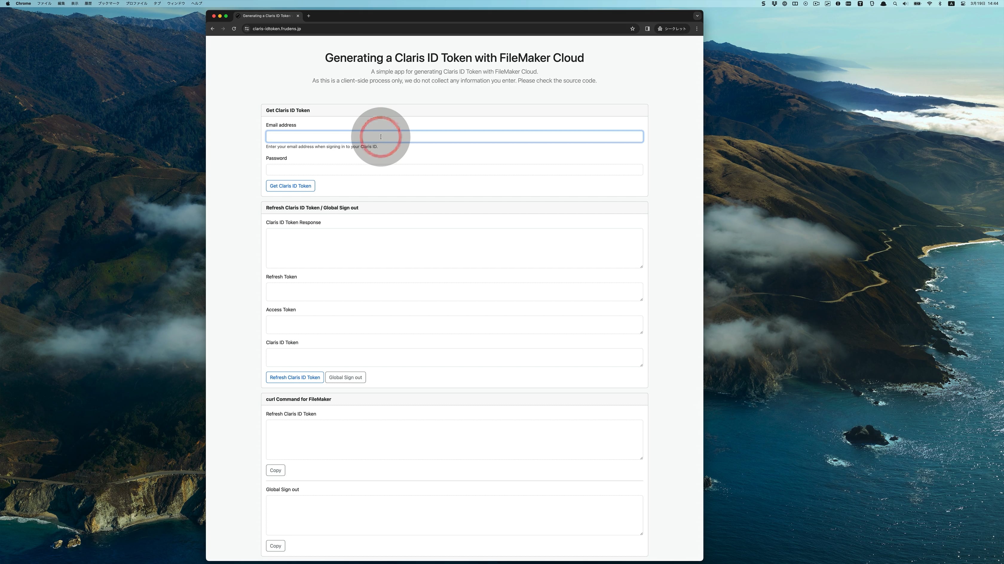
Task: Click site information icon in address bar
Action: (246, 28)
